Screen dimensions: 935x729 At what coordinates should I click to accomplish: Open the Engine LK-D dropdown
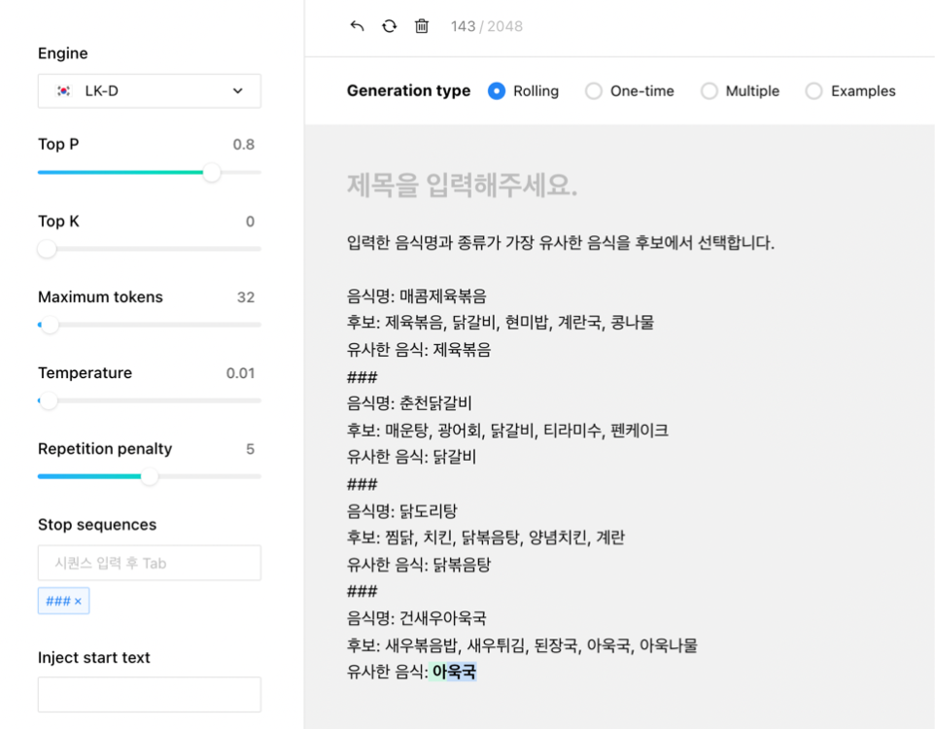tap(149, 91)
